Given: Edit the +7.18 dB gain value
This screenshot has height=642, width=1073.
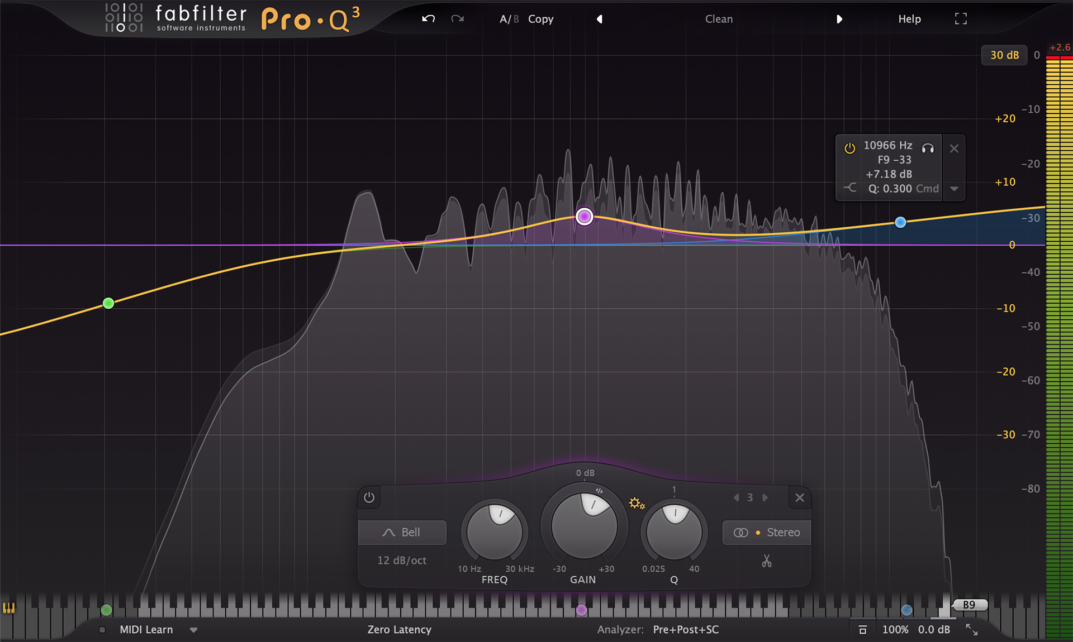Looking at the screenshot, I should point(889,174).
